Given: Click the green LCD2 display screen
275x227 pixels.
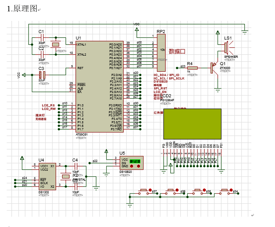Looking at the screenshot, I should pyautogui.click(x=192, y=124).
